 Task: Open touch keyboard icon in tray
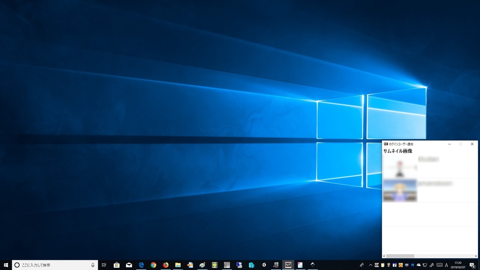(x=440, y=265)
